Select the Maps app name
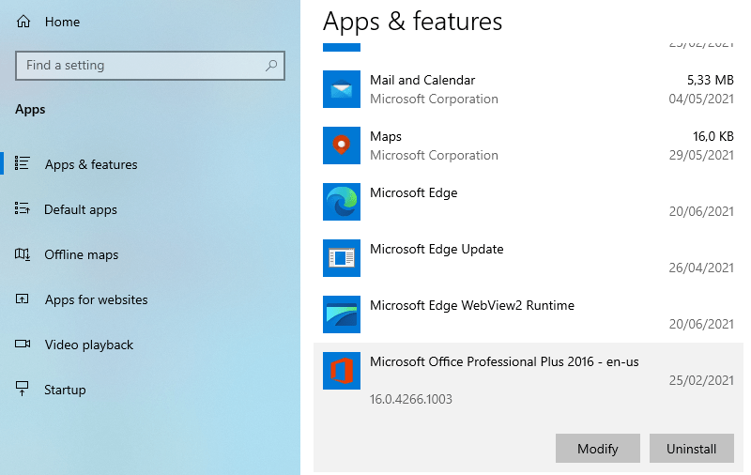This screenshot has height=475, width=751. coord(386,136)
